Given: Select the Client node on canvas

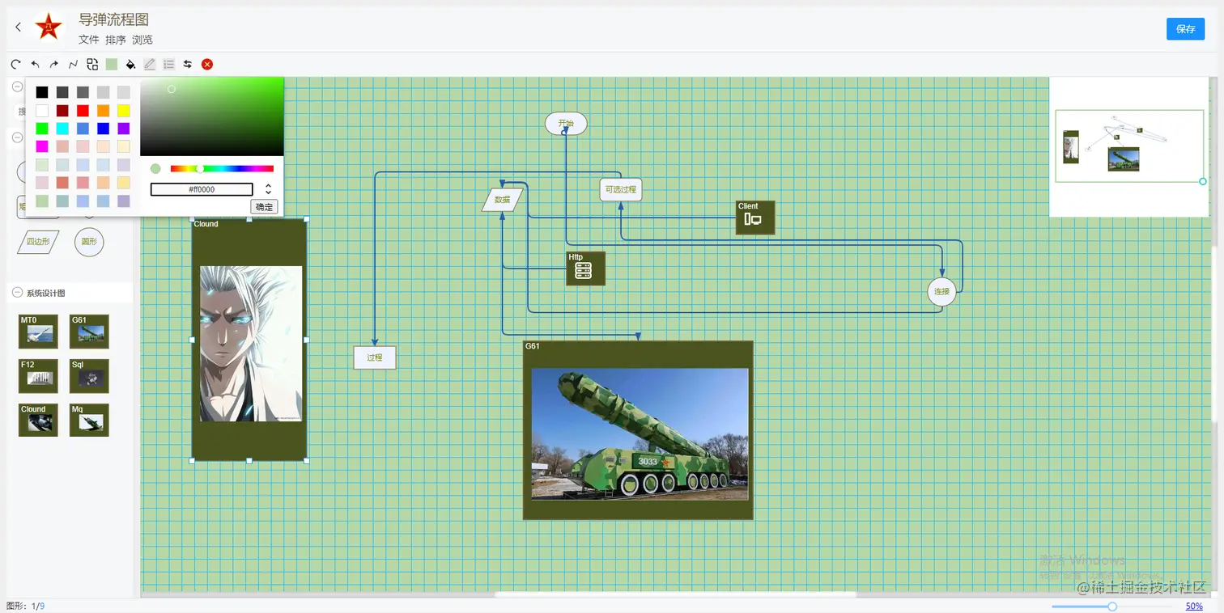Looking at the screenshot, I should 755,218.
